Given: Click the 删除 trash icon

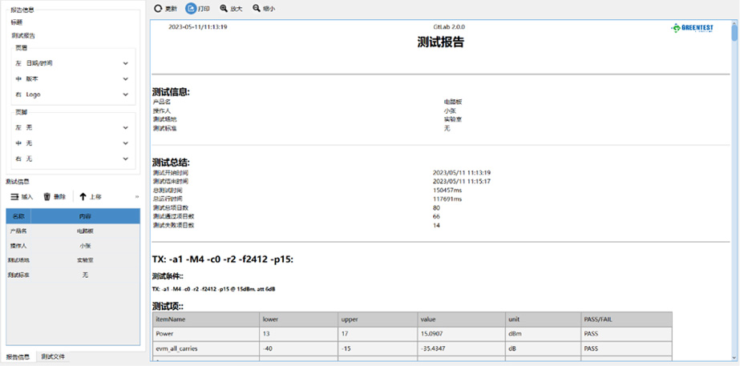Looking at the screenshot, I should pos(47,196).
